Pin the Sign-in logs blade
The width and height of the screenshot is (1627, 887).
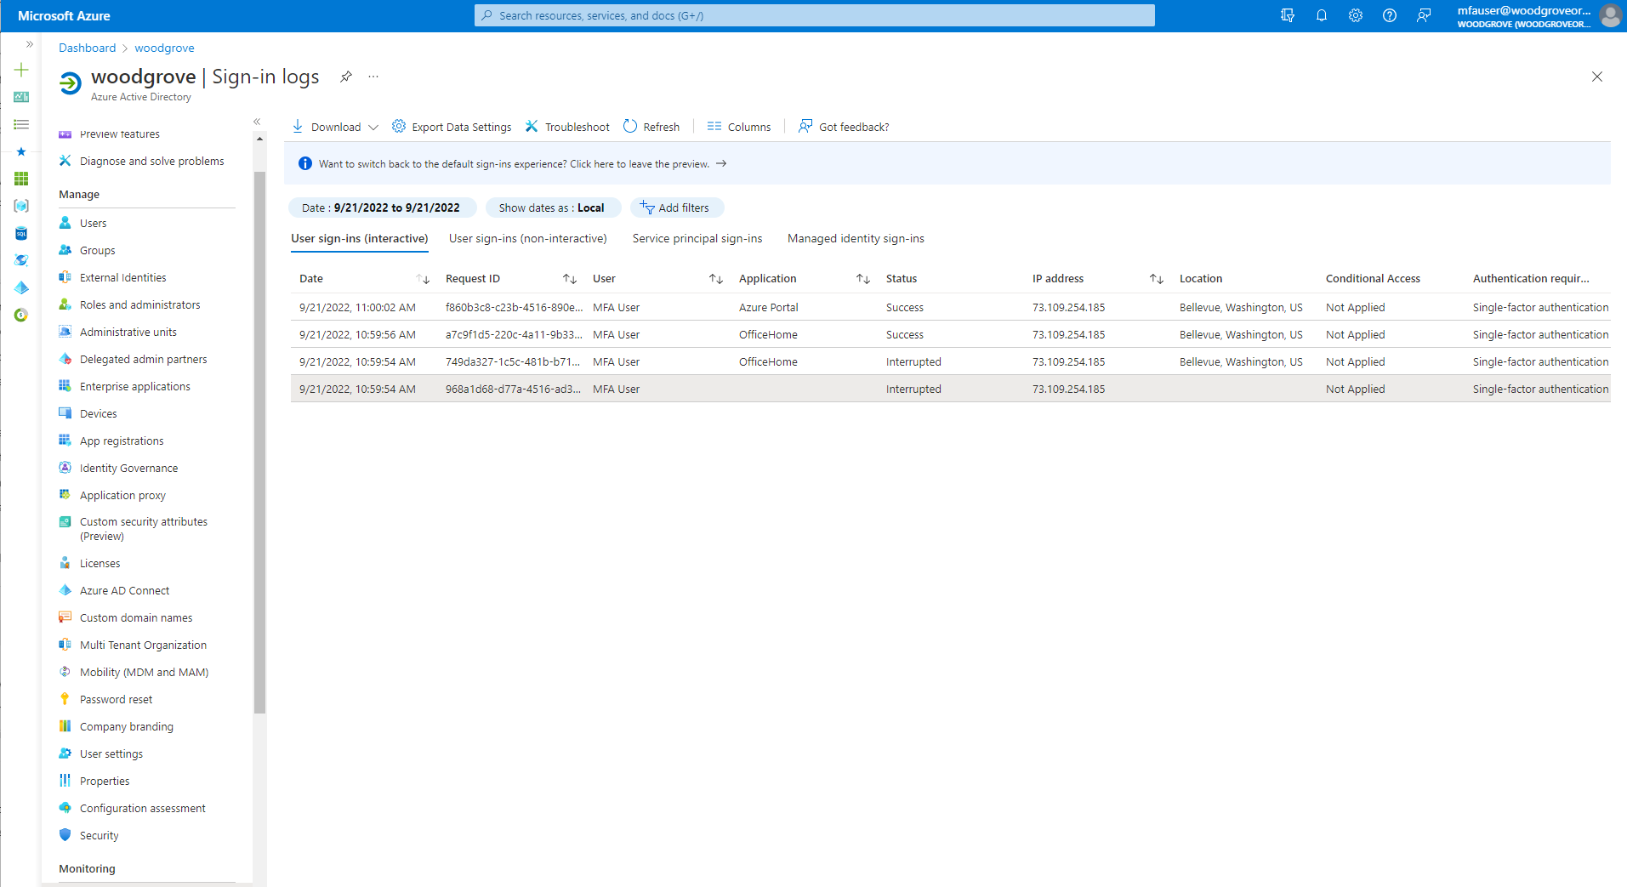pos(346,77)
